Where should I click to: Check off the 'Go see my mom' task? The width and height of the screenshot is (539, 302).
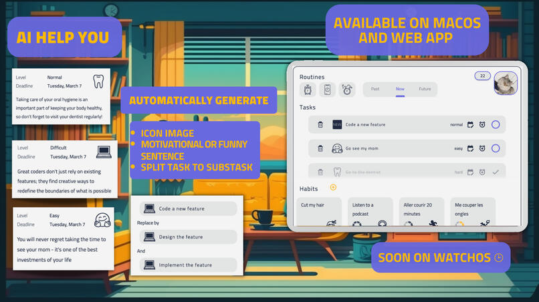tap(496, 149)
